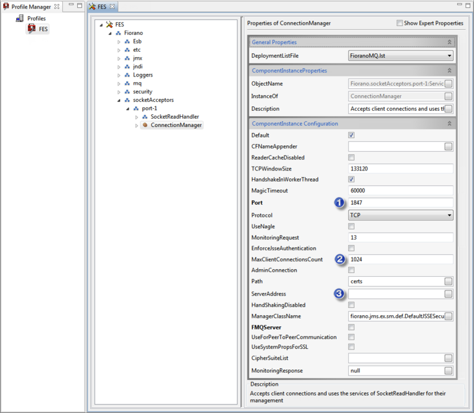Switch to the FES editor tab
474x413 pixels.
coord(102,6)
